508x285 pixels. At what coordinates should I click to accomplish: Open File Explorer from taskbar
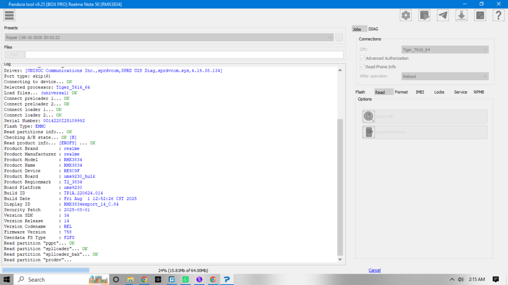tap(130, 280)
